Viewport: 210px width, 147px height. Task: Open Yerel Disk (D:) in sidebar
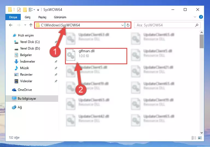[x=30, y=48]
